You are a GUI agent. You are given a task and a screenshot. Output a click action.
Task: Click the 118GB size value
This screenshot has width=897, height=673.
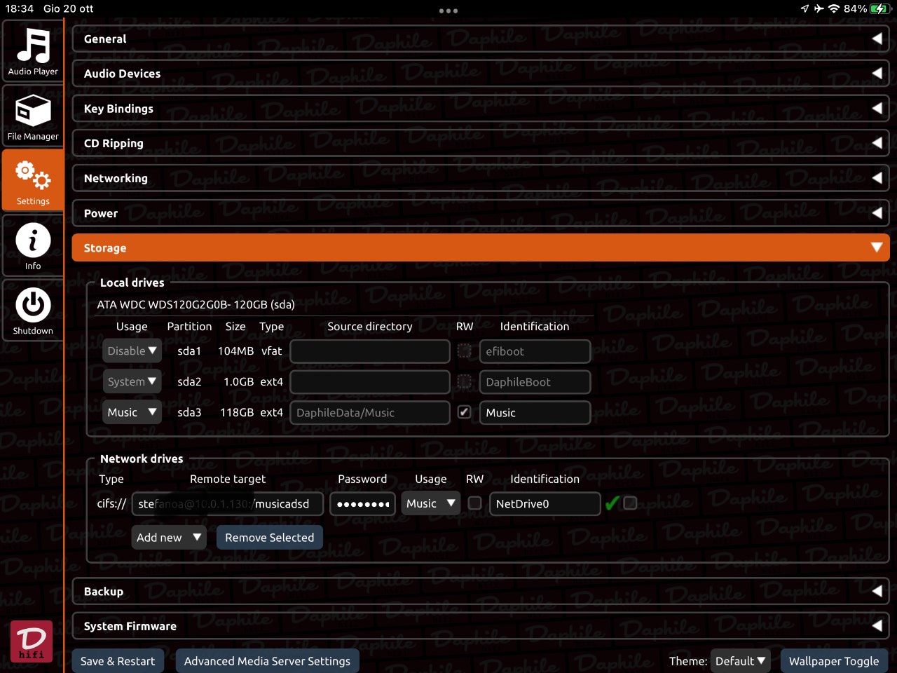[237, 412]
